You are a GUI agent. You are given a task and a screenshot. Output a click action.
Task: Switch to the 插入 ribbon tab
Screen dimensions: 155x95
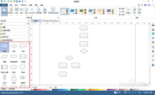[x=17, y=5]
